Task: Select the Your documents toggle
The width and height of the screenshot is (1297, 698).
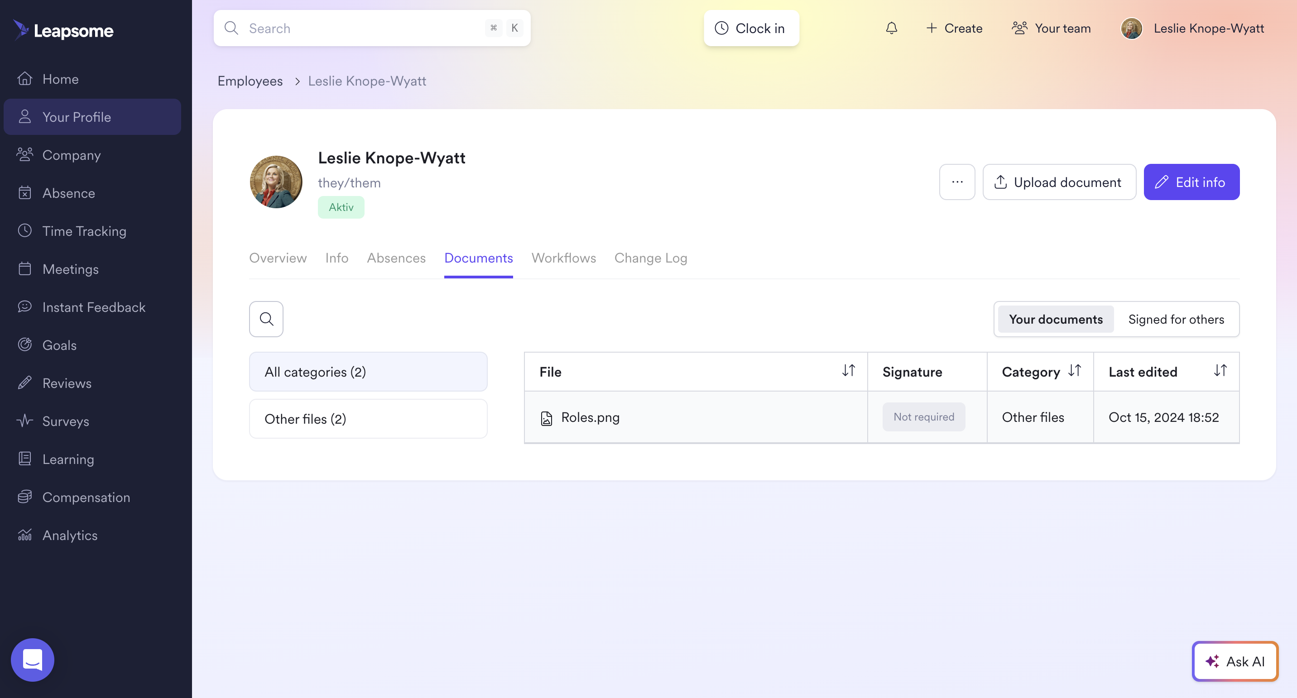Action: (1055, 319)
